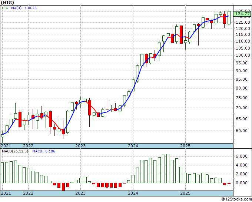This screenshot has height=202, width=252.
Task: Click the (HIG) chart title
Action: point(7,3)
